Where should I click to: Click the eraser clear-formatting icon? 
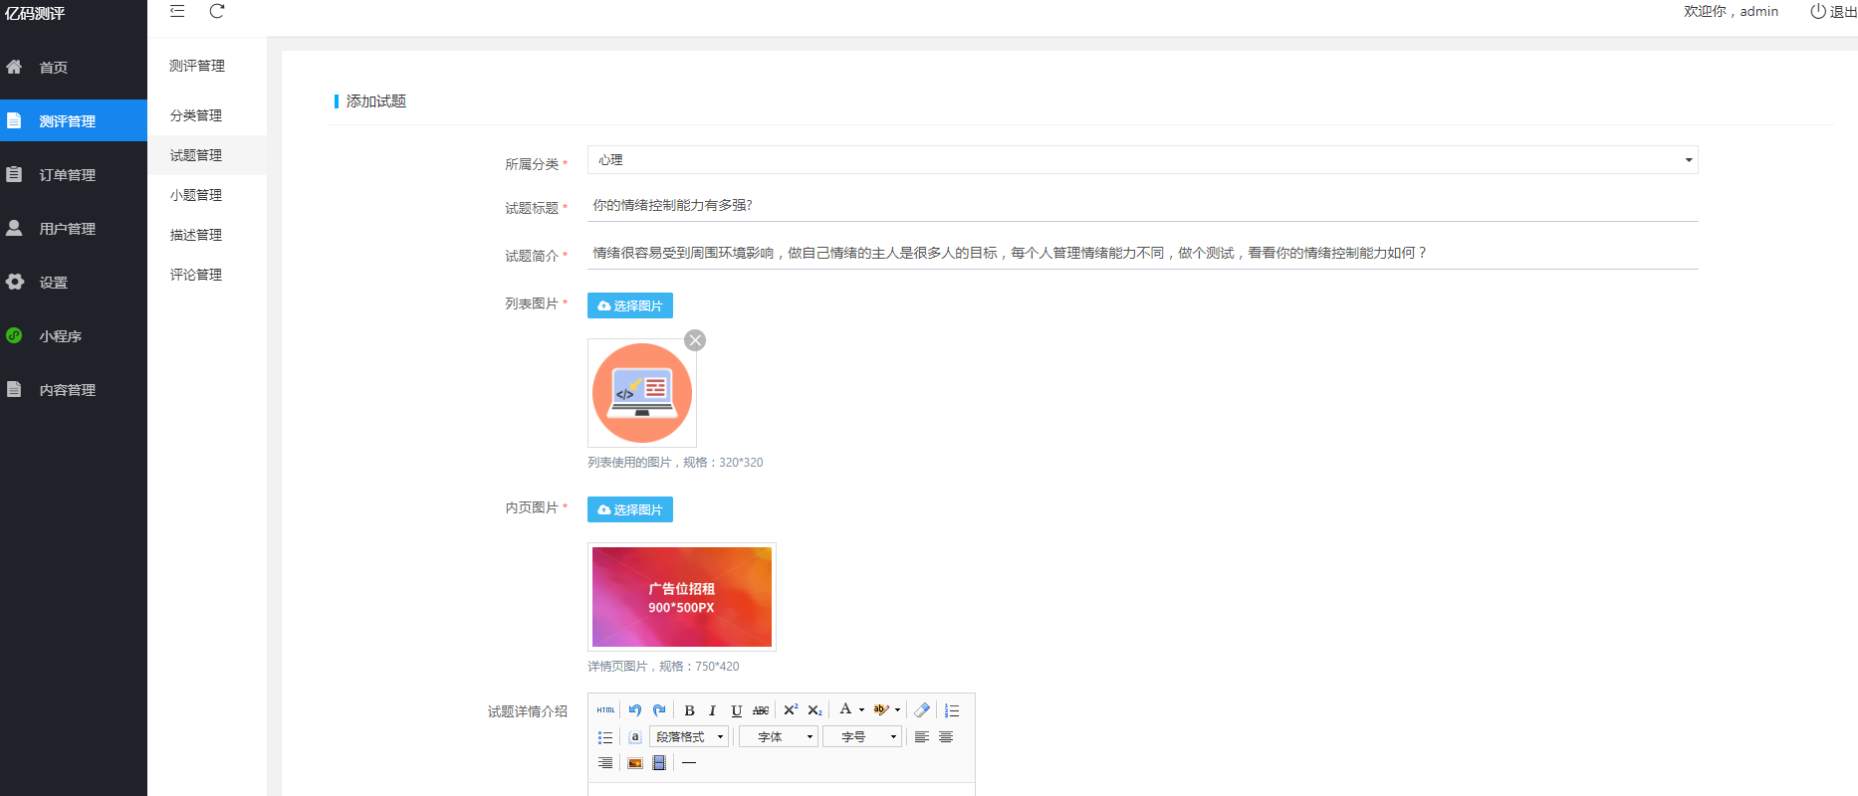point(922,710)
